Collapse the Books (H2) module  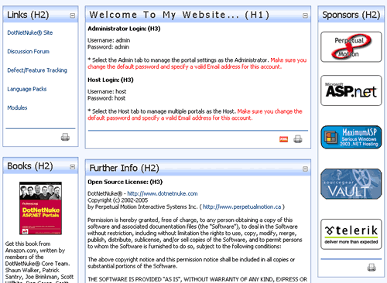[x=73, y=167]
